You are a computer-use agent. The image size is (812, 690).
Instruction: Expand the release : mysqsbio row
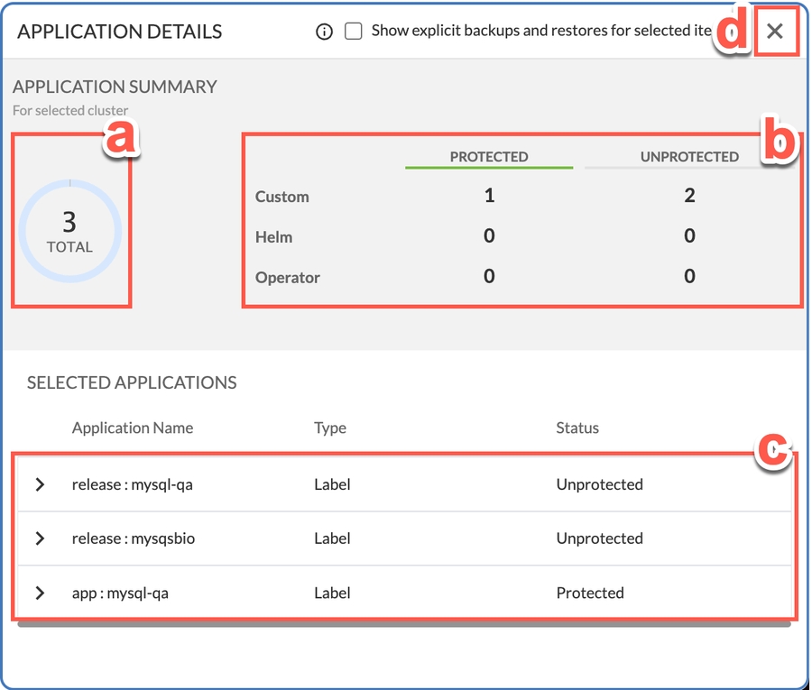coord(40,538)
